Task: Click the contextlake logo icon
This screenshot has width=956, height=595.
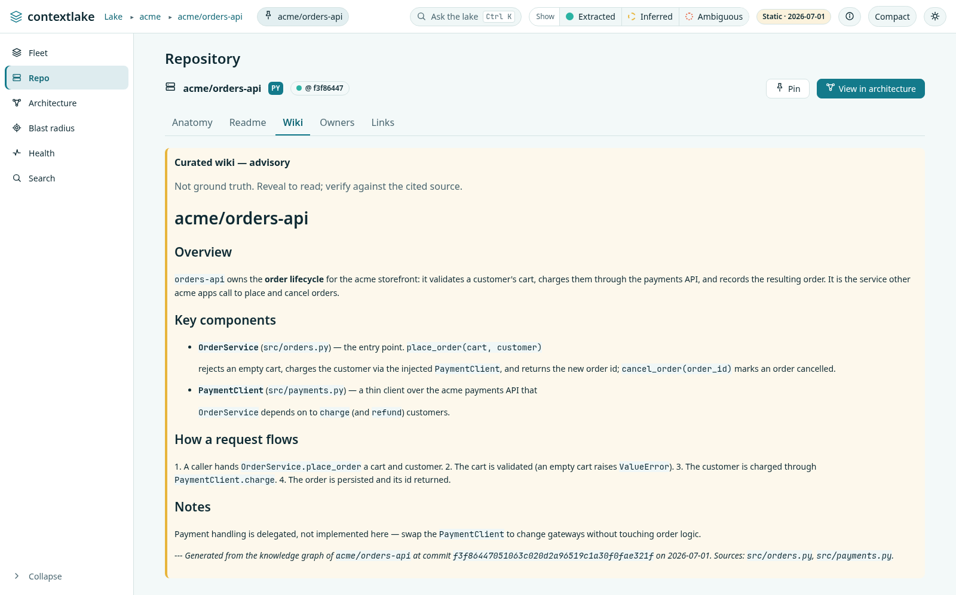Action: coord(16,17)
